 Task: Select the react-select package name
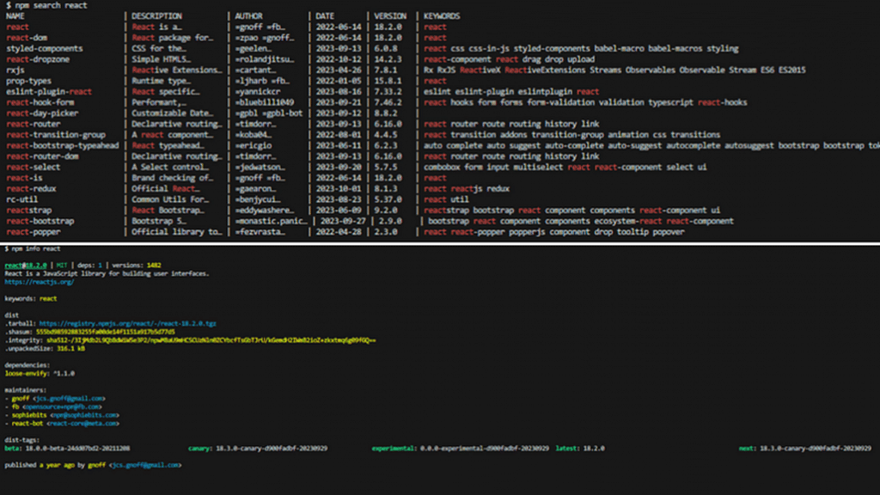pos(34,167)
